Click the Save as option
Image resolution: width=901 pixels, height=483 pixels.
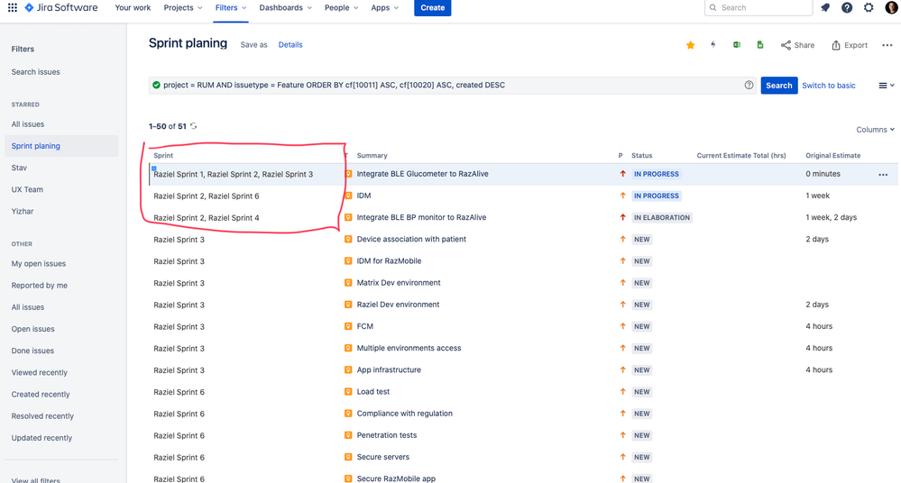coord(253,45)
